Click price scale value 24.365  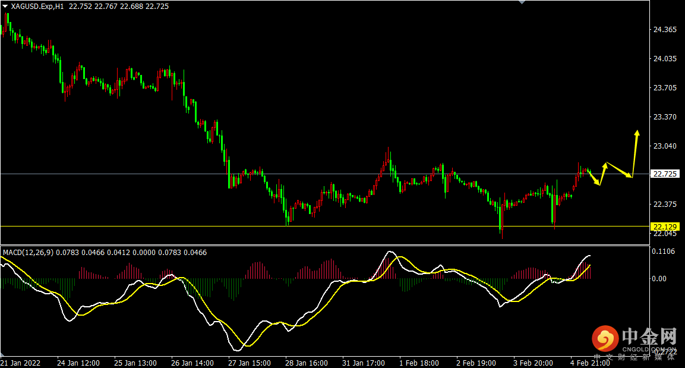[665, 30]
